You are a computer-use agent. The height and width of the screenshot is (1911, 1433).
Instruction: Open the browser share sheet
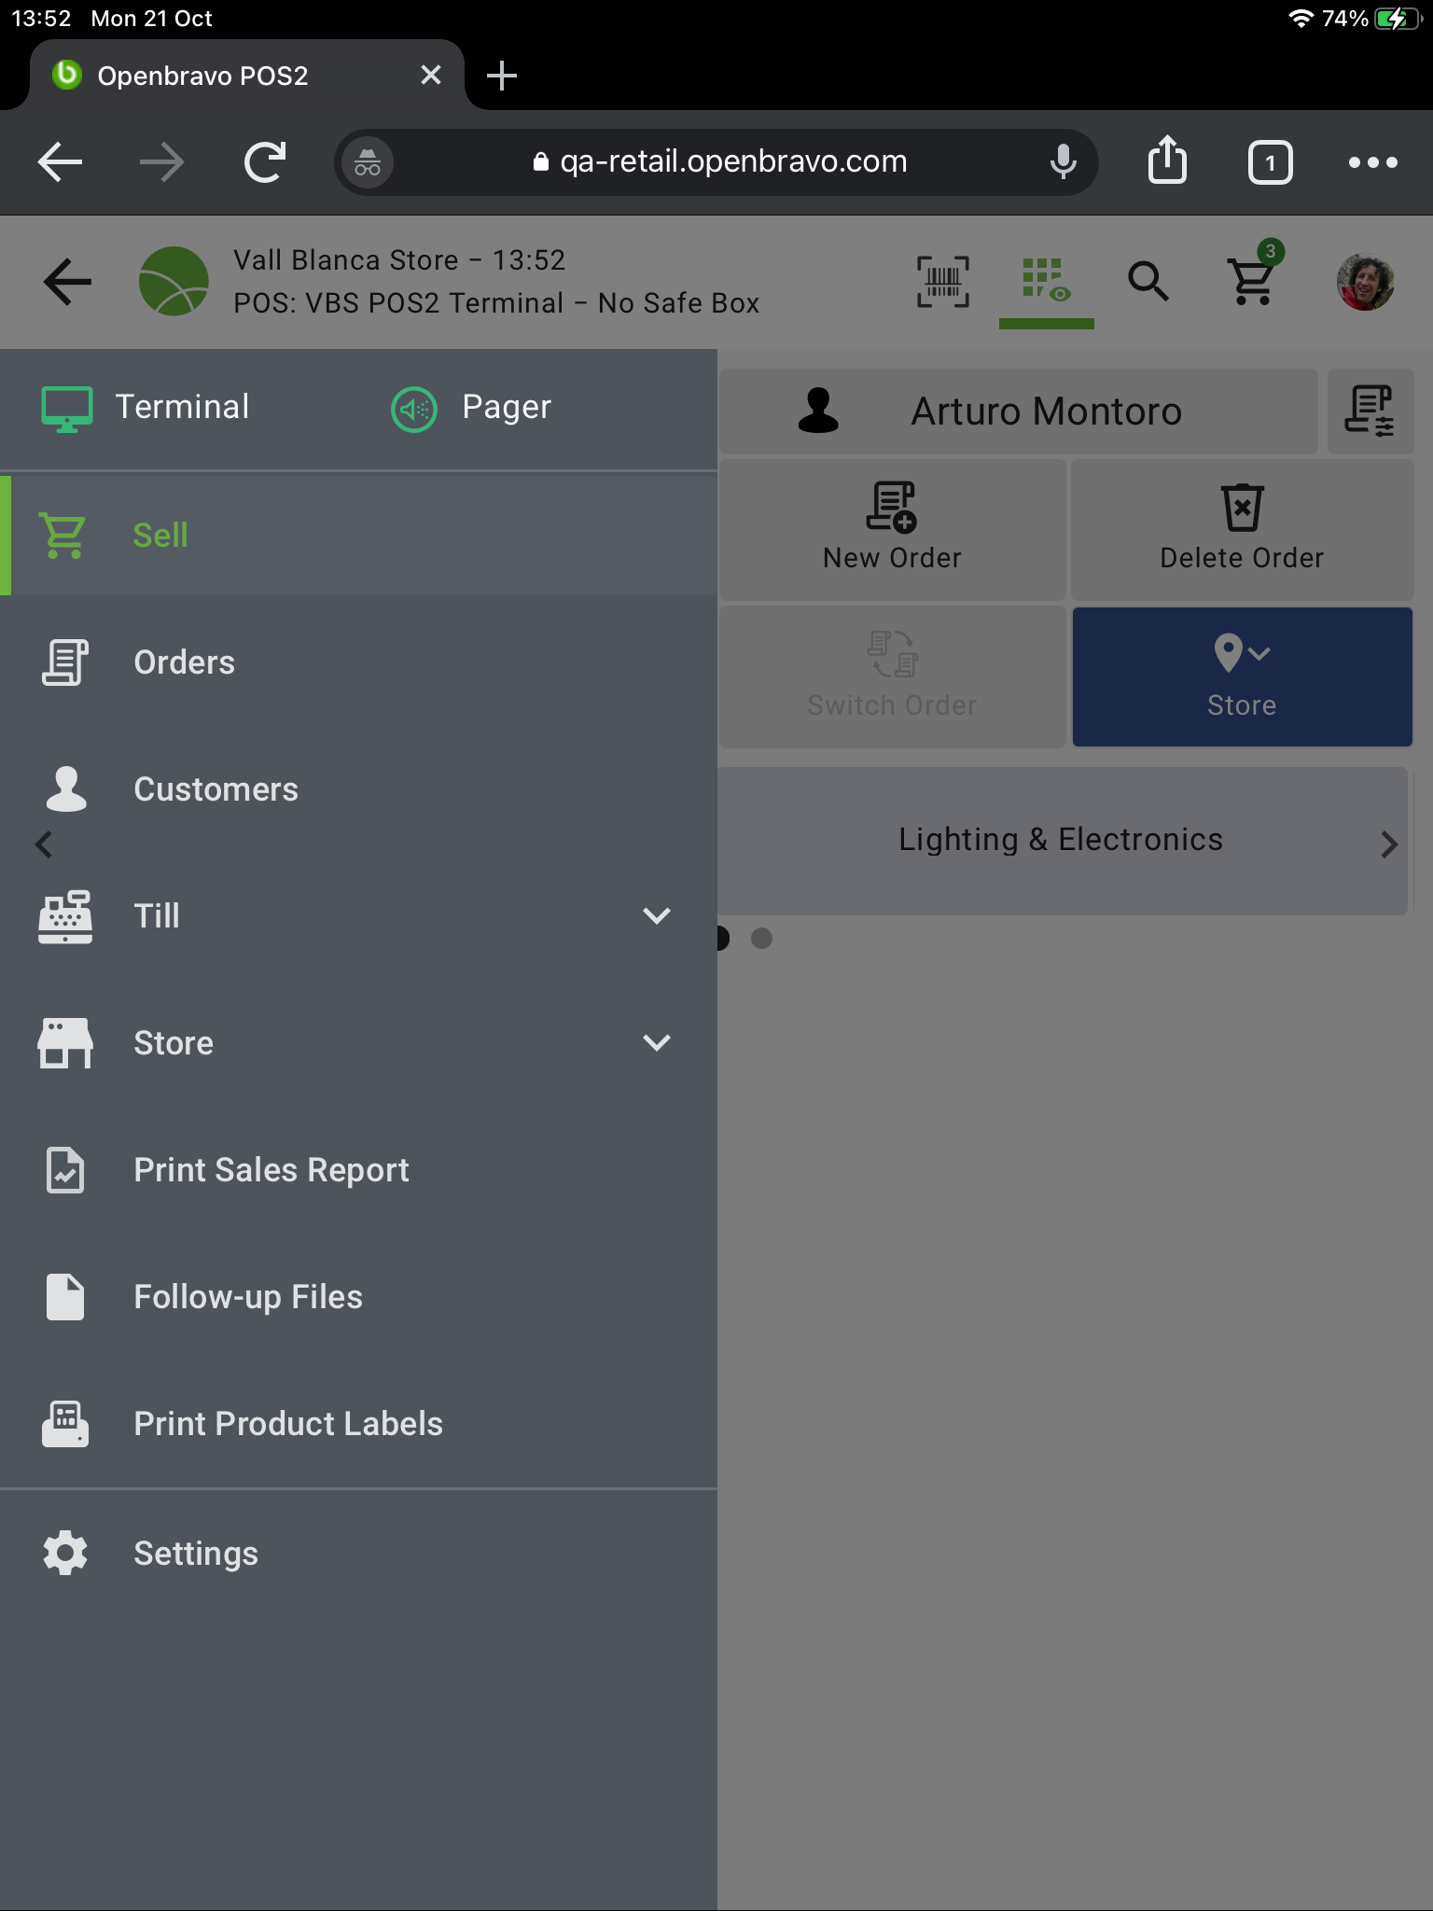coord(1167,160)
